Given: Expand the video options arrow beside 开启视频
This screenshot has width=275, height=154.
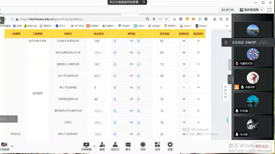Looking at the screenshot, I should click(x=12, y=146).
